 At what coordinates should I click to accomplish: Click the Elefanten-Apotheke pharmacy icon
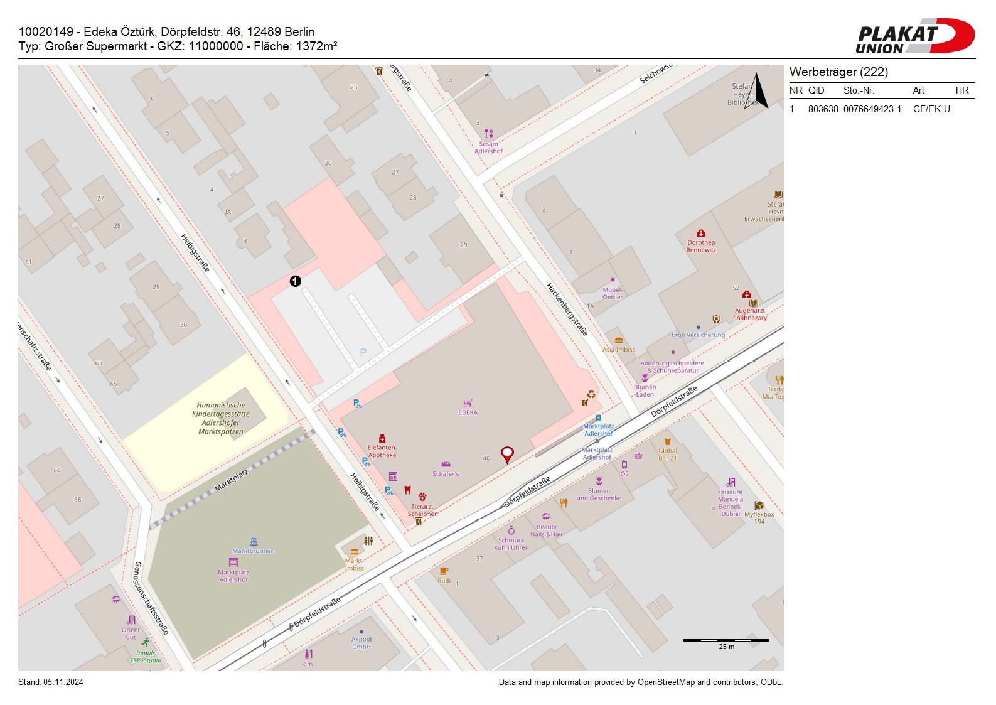382,438
